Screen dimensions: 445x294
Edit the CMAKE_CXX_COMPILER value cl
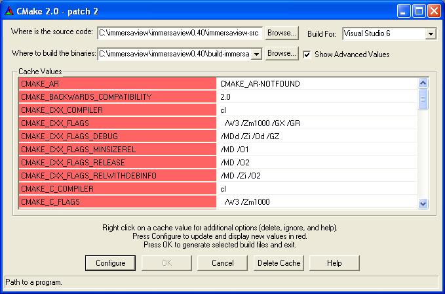pyautogui.click(x=317, y=110)
